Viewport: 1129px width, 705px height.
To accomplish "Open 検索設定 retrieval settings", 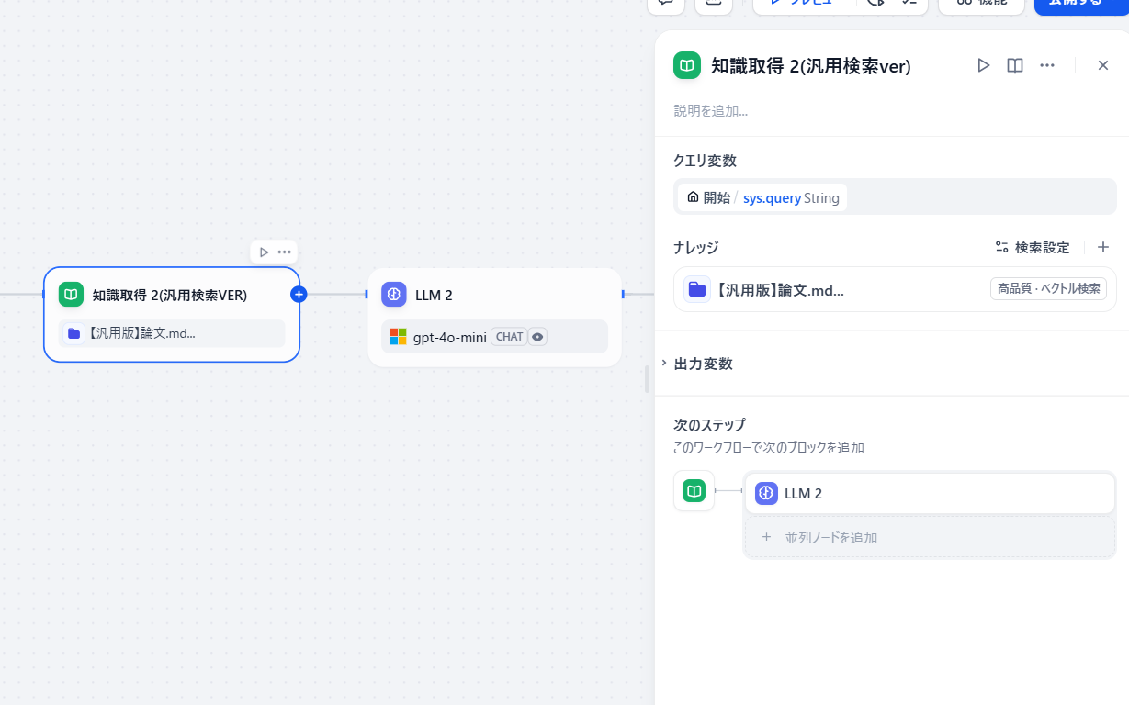I will point(1033,248).
